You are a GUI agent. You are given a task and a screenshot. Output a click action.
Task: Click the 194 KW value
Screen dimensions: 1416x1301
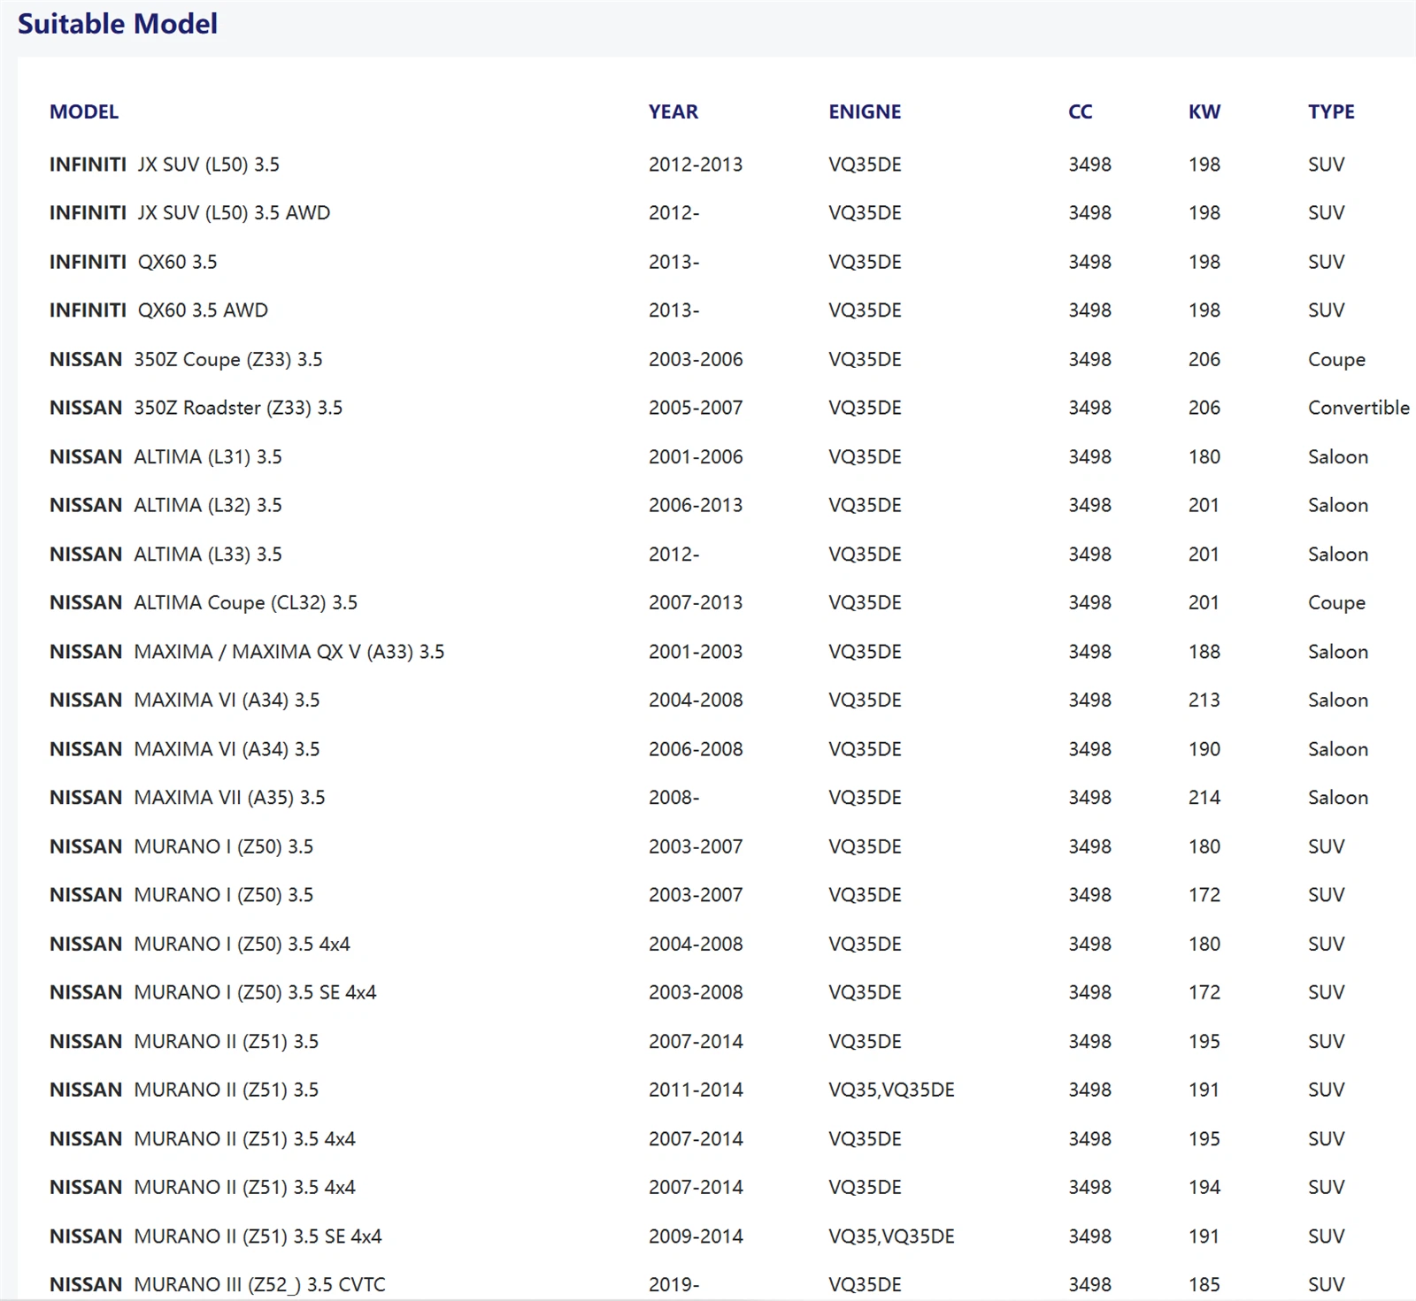pyautogui.click(x=1204, y=1187)
